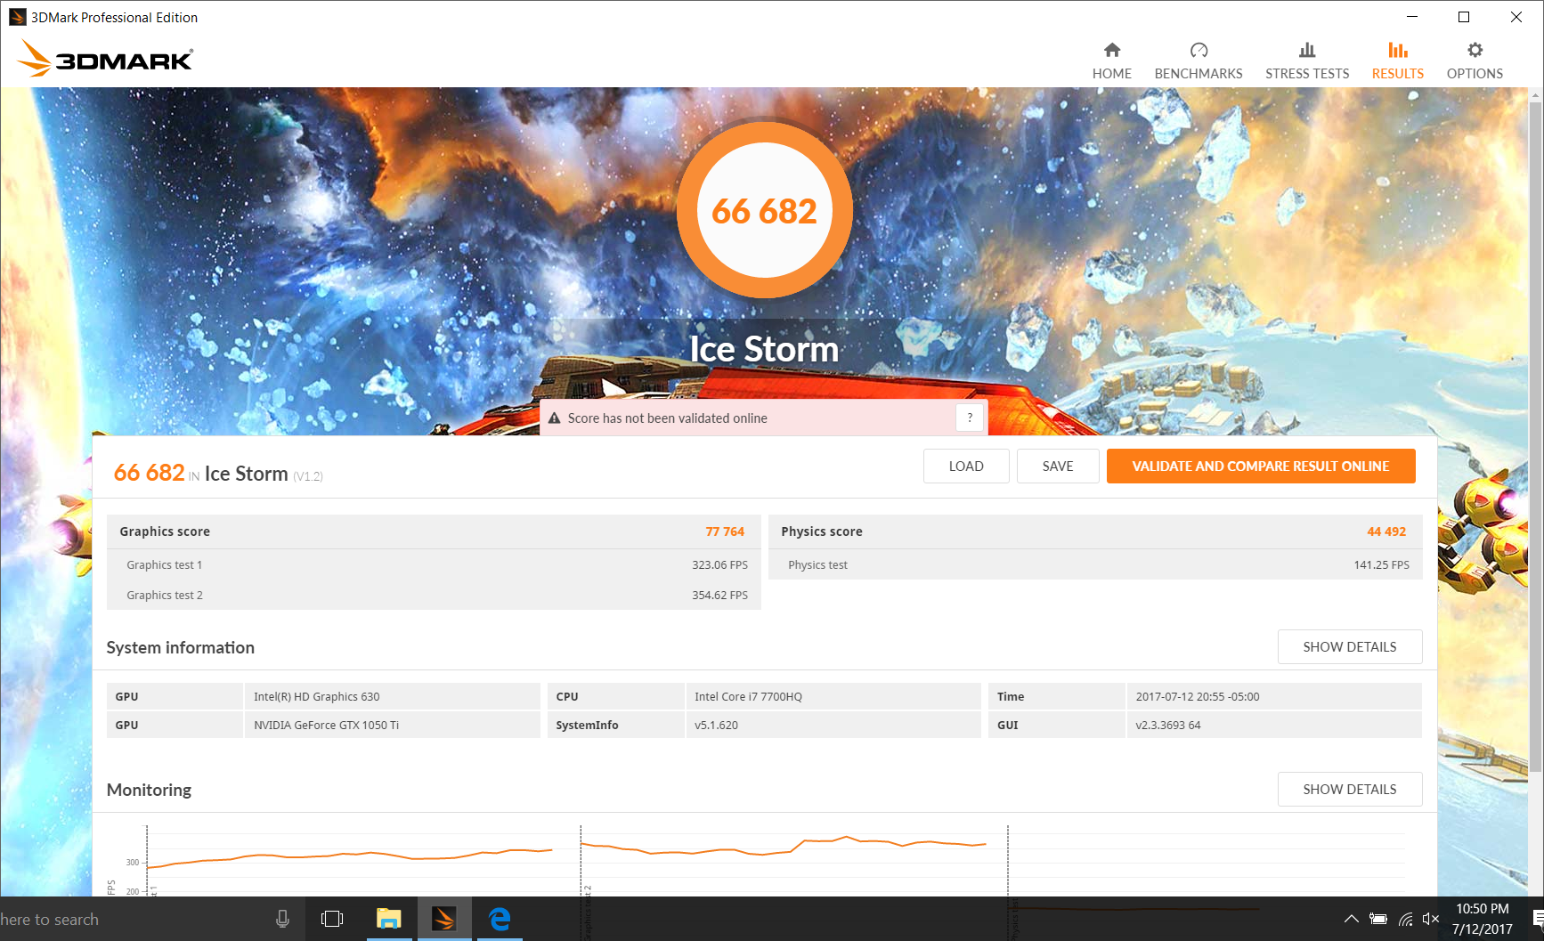Click the stress tests bar chart icon
The height and width of the screenshot is (941, 1544).
pos(1307,50)
